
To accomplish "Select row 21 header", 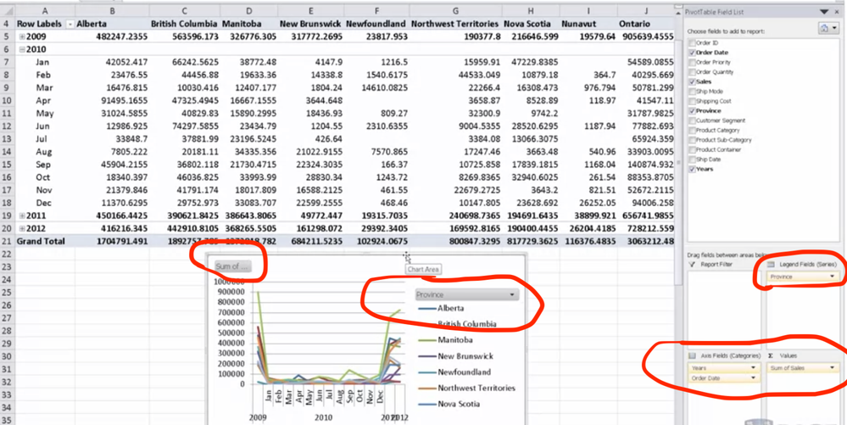I will 7,241.
